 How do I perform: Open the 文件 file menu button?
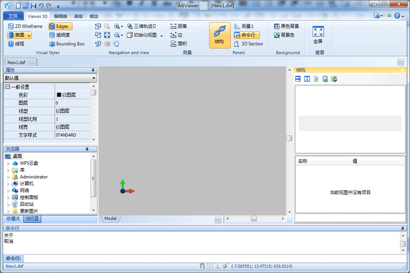pos(13,16)
